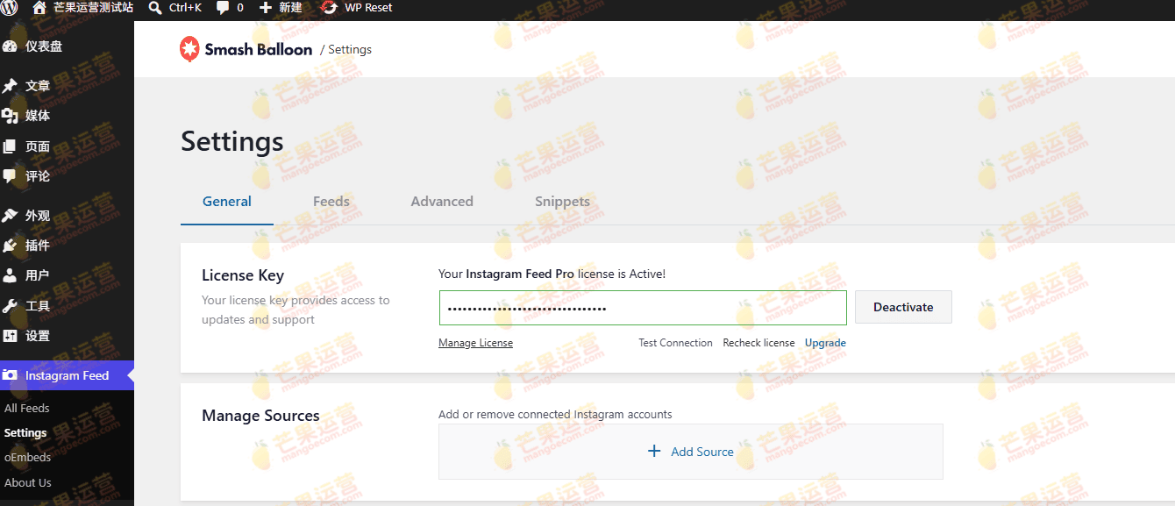
Task: Click the 工具 wrench icon
Action: pos(10,306)
